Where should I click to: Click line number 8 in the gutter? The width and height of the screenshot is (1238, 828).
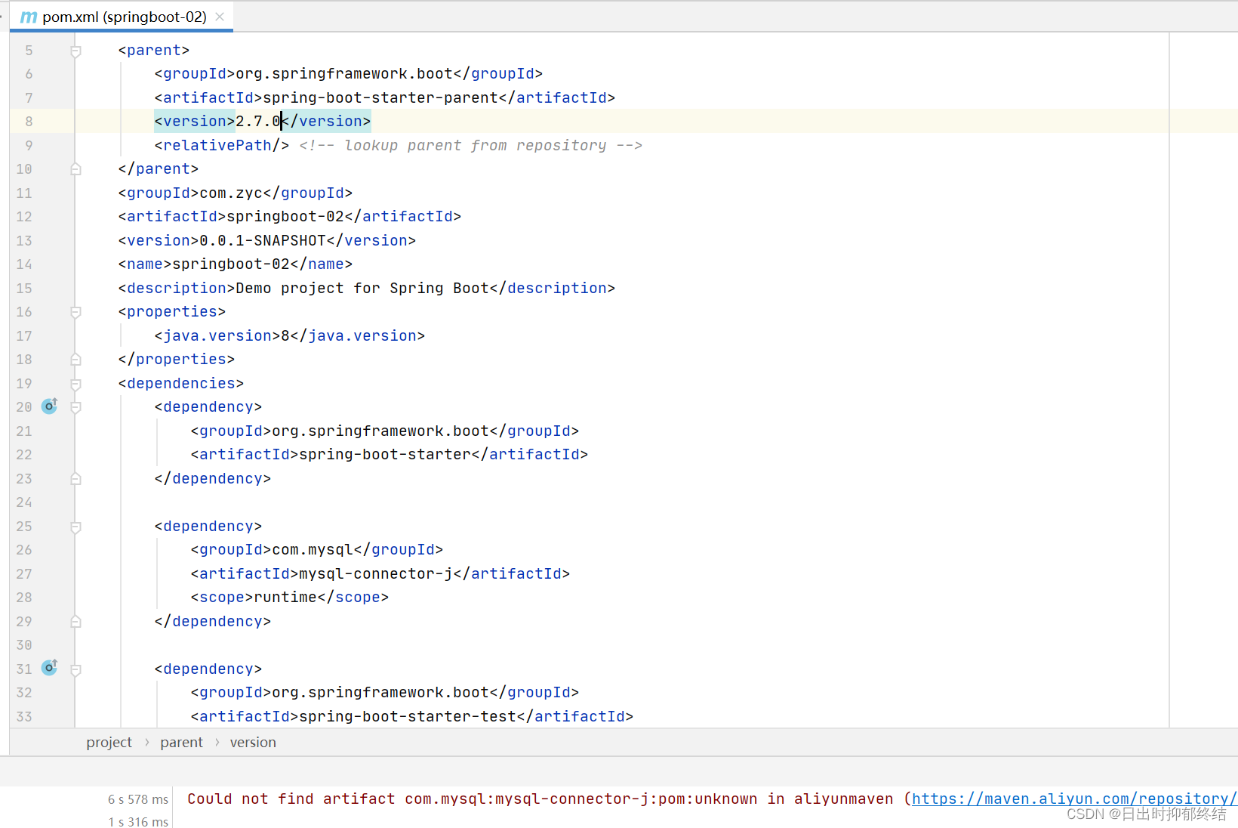tap(29, 121)
